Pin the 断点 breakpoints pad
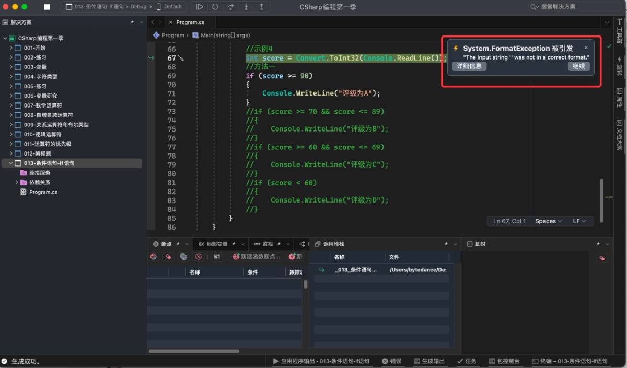Image resolution: width=627 pixels, height=368 pixels. (x=178, y=244)
